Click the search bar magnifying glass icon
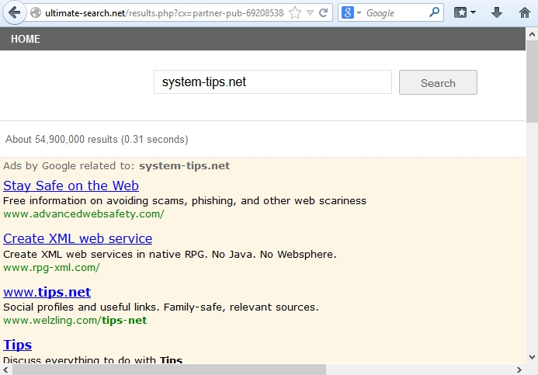The height and width of the screenshot is (375, 538). [x=435, y=13]
